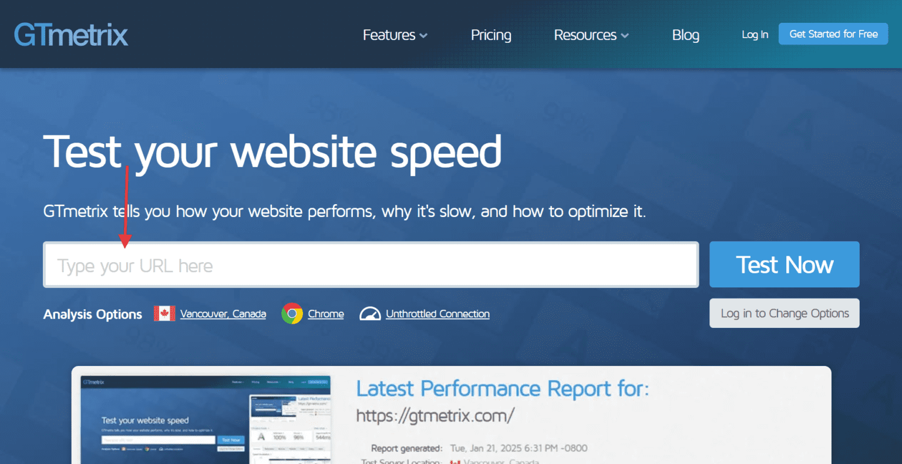Image resolution: width=902 pixels, height=464 pixels.
Task: Click the chevron next to Resources
Action: [625, 36]
